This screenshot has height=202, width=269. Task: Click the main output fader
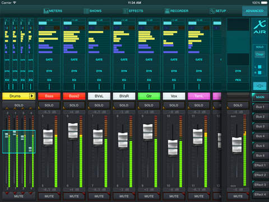(236, 145)
